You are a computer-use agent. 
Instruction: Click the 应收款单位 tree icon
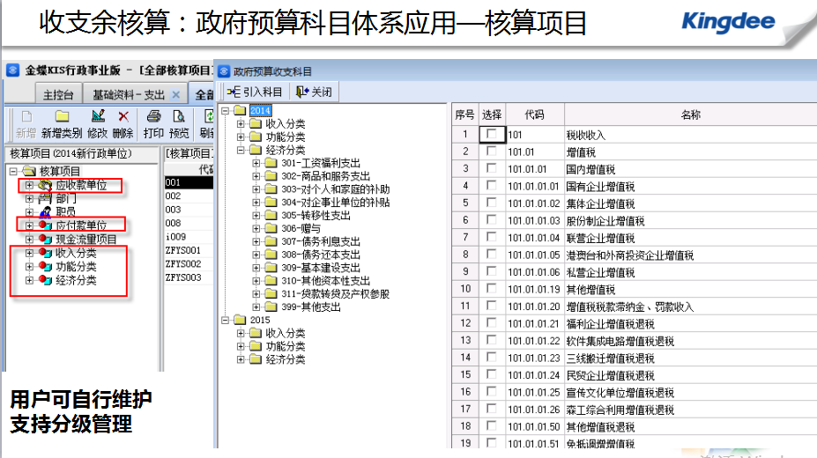coord(45,185)
